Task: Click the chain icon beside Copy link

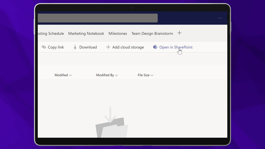Action: 44,47
